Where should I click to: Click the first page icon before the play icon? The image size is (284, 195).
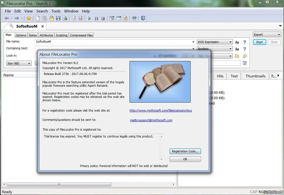[x=74, y=18]
